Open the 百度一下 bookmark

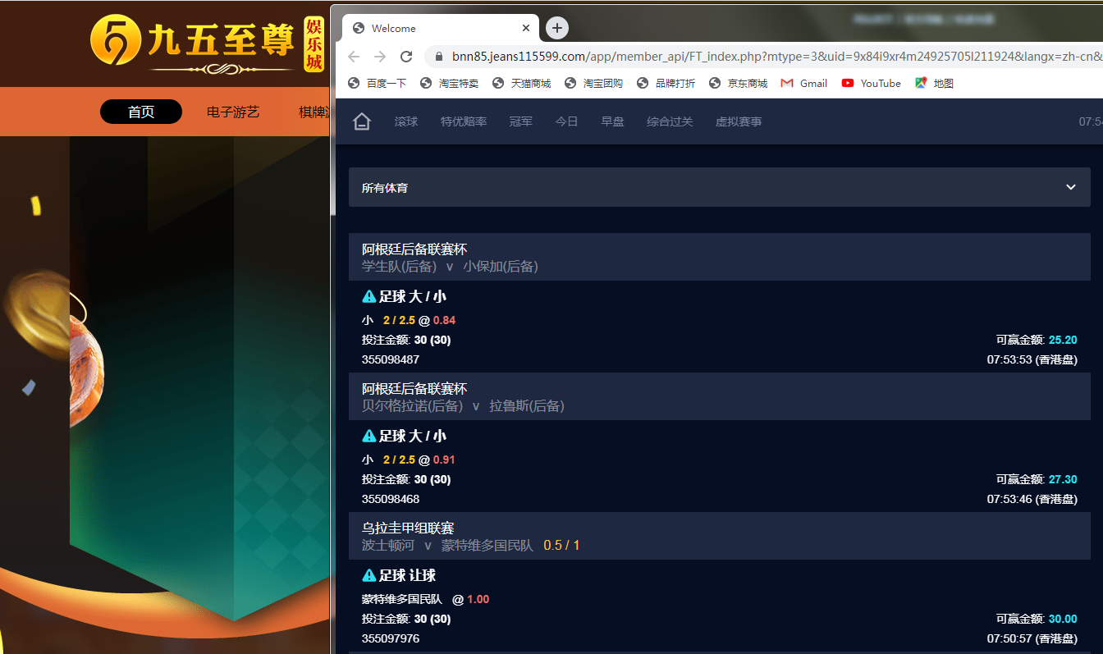point(378,83)
